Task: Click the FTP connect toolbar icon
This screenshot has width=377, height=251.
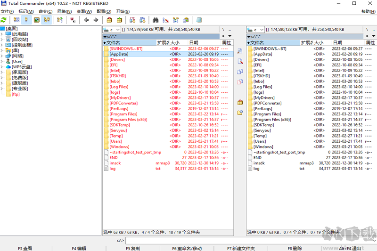Action: 132,20
